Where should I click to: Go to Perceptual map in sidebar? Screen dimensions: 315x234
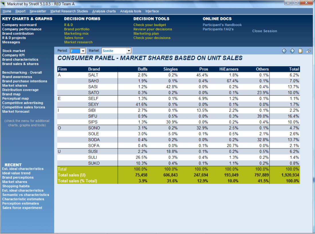(x=15, y=99)
